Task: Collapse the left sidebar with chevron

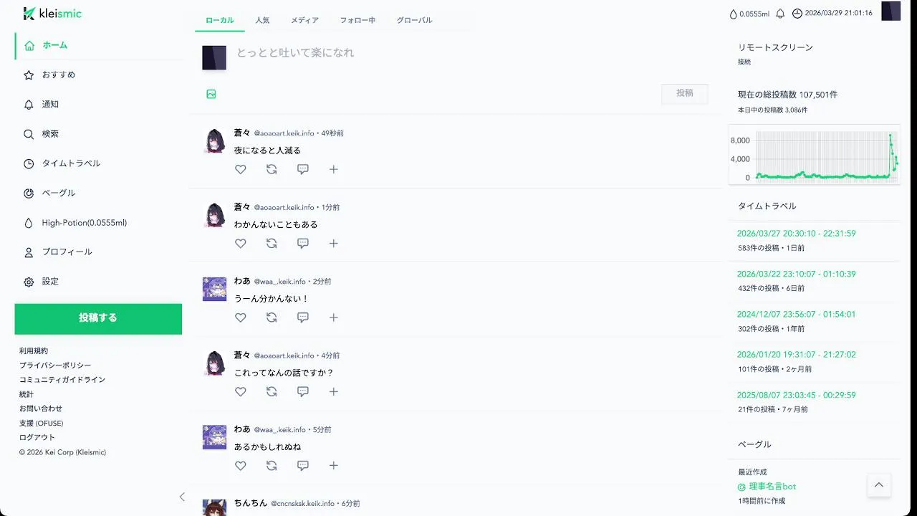Action: coord(182,497)
